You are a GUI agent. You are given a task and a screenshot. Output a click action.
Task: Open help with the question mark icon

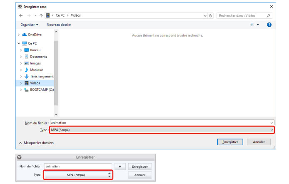click(x=269, y=25)
